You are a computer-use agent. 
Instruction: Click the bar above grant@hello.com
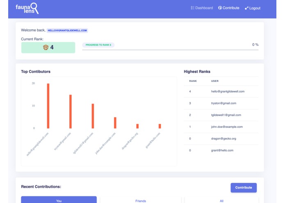[160, 126]
